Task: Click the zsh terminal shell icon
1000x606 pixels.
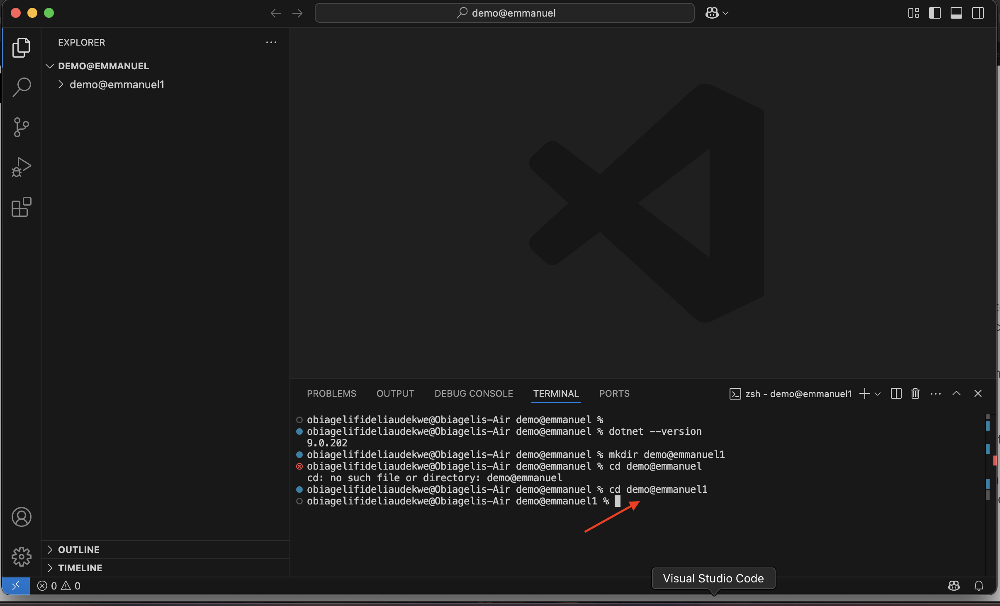Action: pos(735,394)
